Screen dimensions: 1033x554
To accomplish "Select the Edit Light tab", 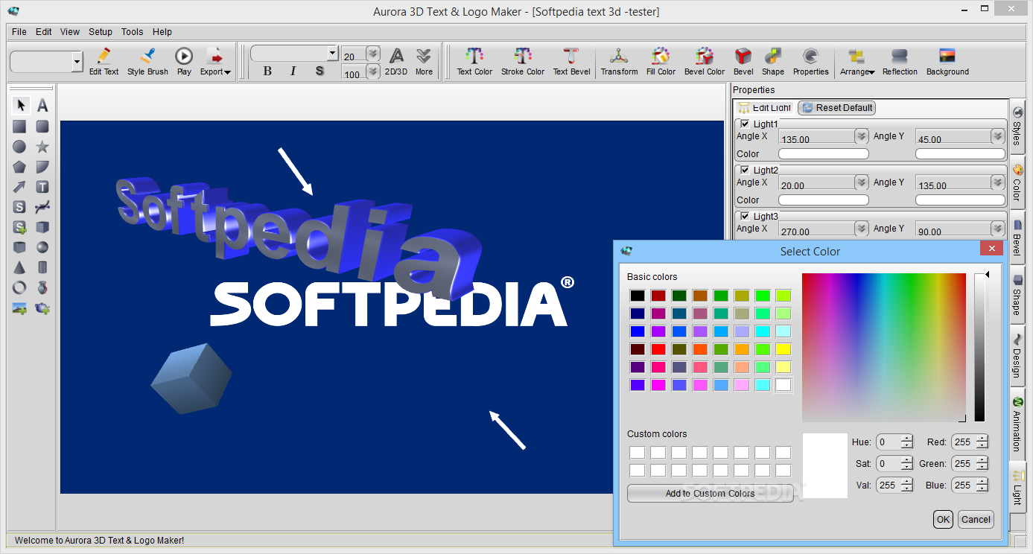I will click(765, 108).
